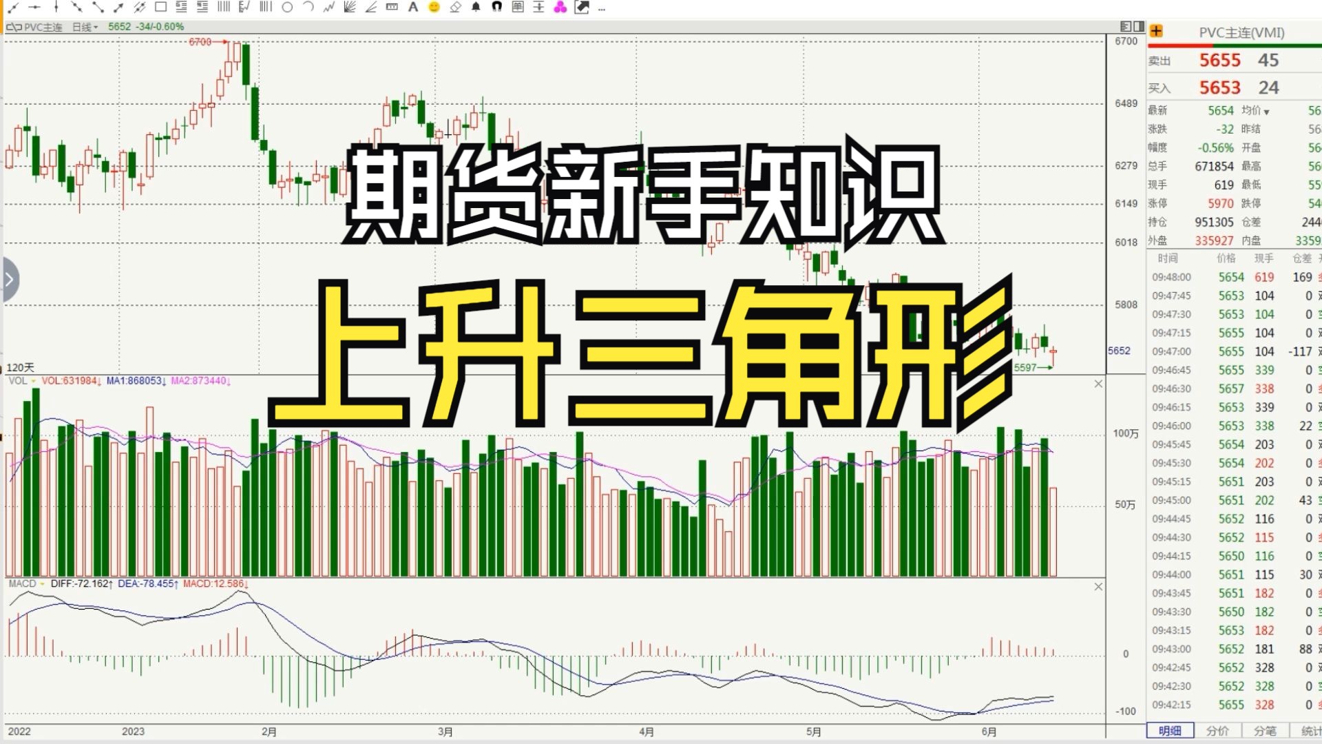Switch to the 明细 tab

point(1170,731)
